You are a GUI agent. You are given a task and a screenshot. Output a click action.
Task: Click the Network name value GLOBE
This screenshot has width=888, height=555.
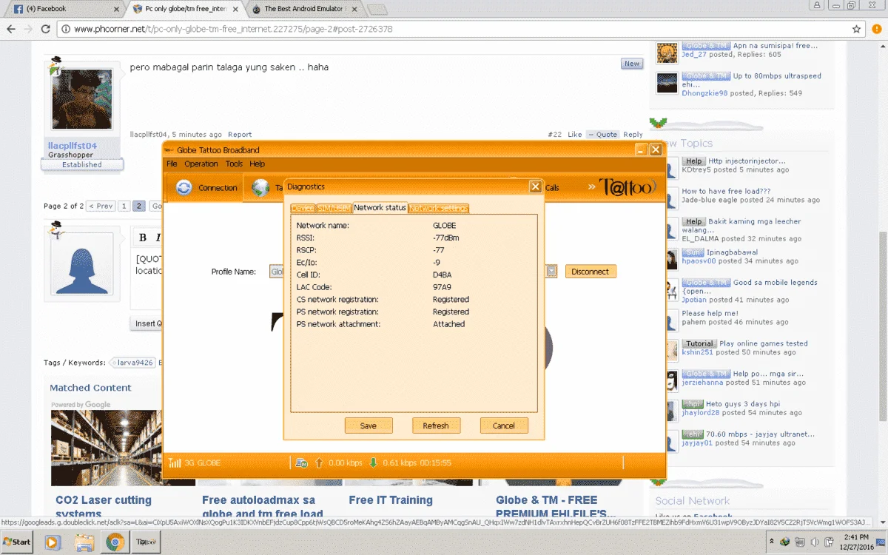coord(445,225)
